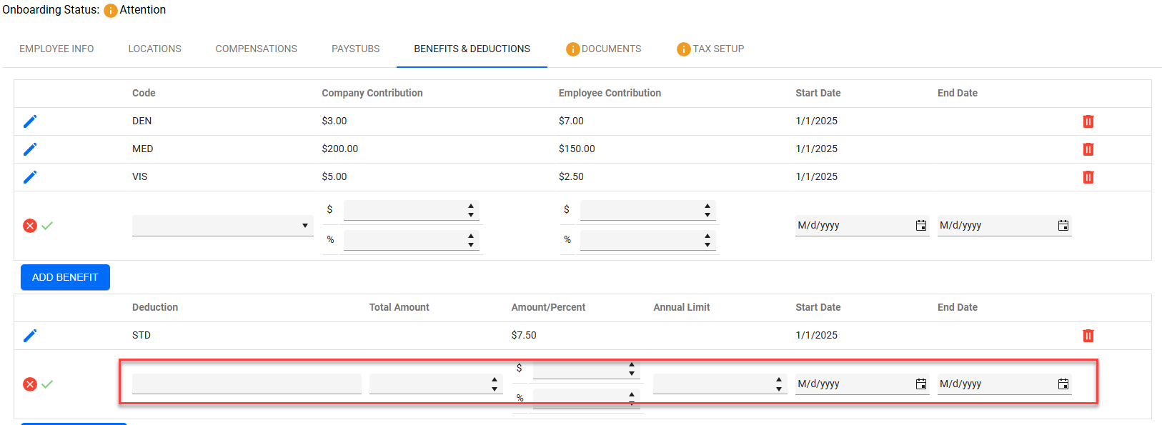Image resolution: width=1162 pixels, height=425 pixels.
Task: Edit the MED benefit row
Action: (x=30, y=149)
